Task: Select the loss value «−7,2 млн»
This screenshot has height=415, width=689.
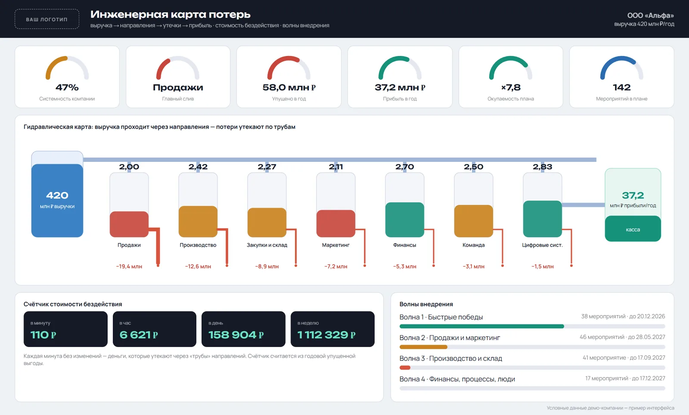Action: [336, 266]
